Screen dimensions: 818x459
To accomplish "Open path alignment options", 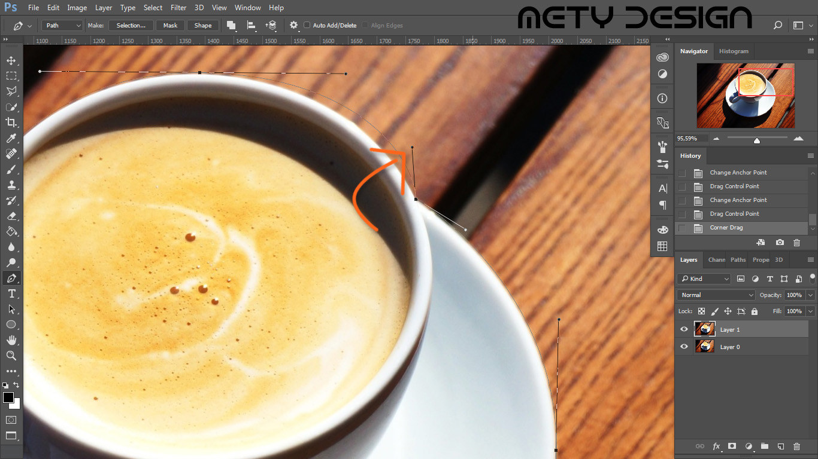I will 252,25.
